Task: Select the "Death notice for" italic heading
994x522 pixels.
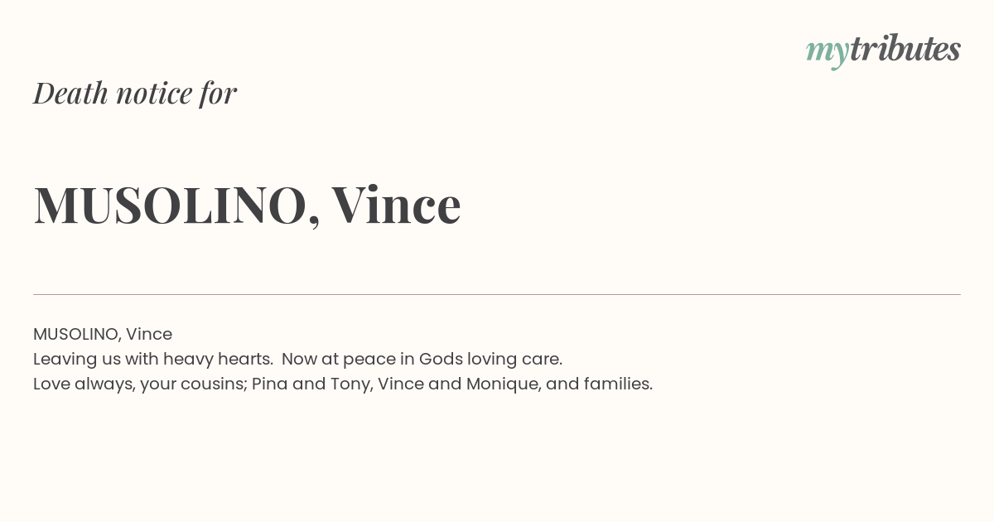Action: point(135,93)
